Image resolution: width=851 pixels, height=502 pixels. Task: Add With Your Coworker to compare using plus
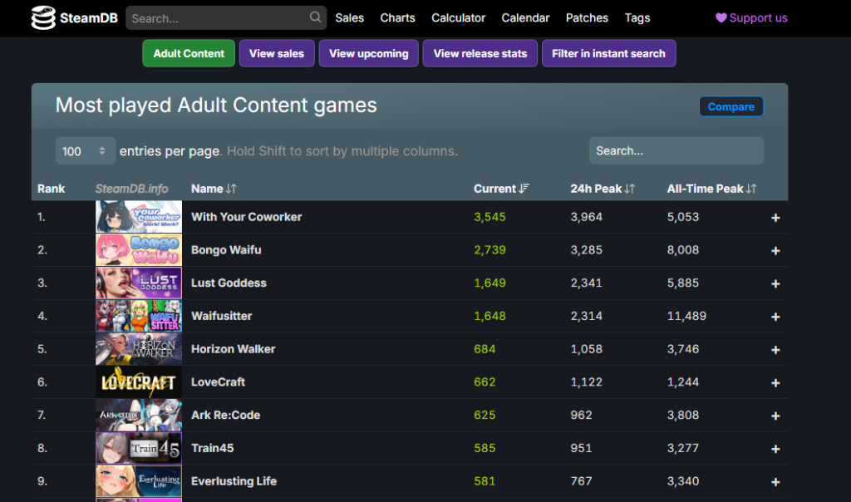[775, 218]
